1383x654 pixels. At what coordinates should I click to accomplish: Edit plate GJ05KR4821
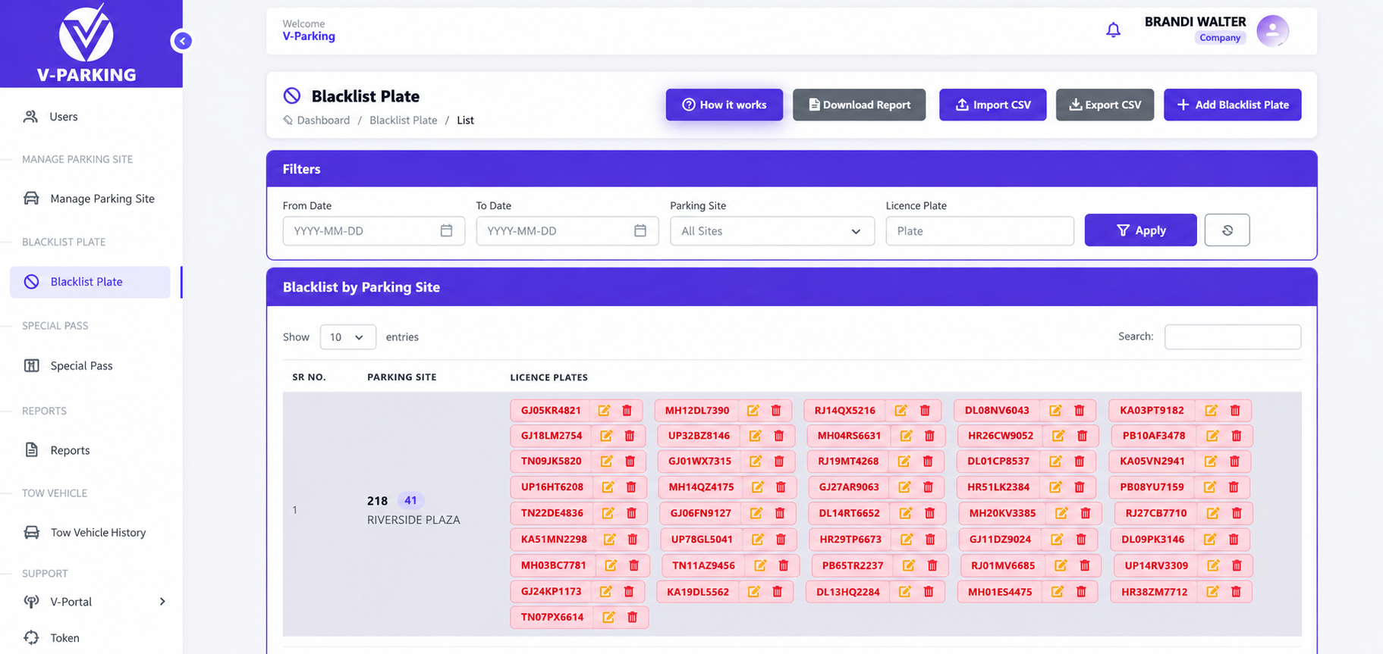coord(604,411)
